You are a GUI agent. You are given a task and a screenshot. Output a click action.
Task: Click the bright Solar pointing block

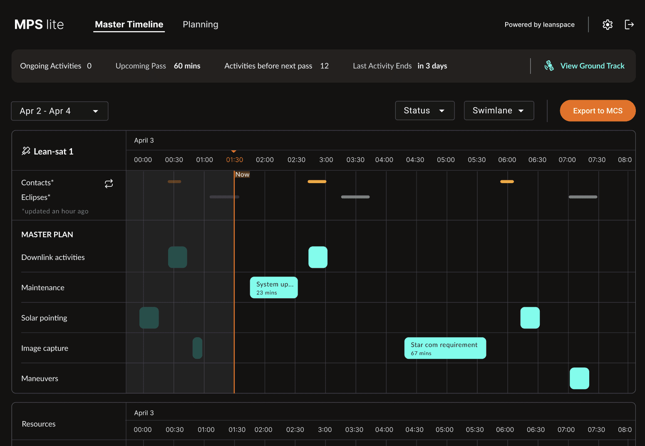530,318
